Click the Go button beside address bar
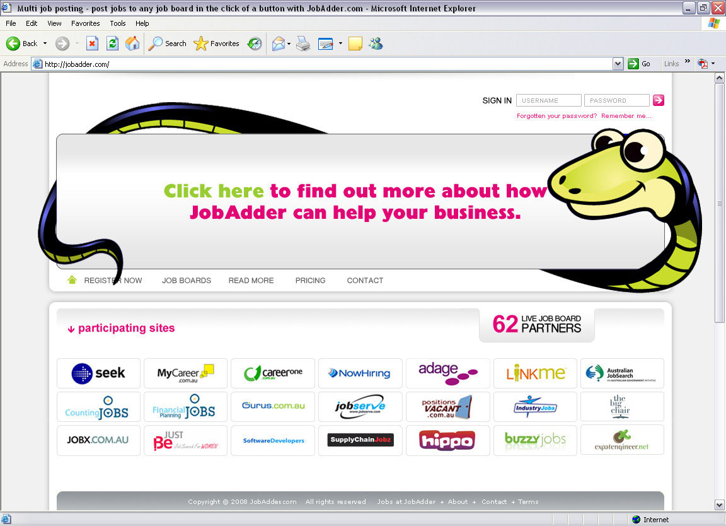 (x=640, y=64)
